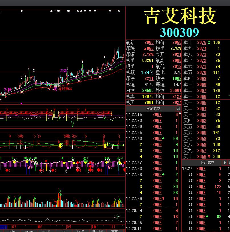Click the topmost X marker near chart high
Screen dimensions: 230x232
click(x=105, y=57)
